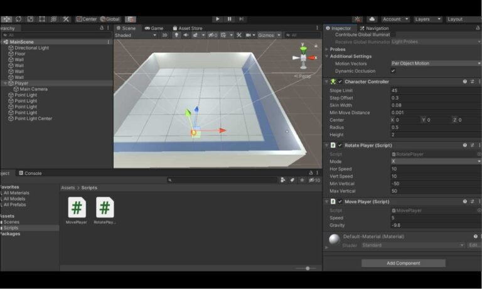The width and height of the screenshot is (482, 289).
Task: Open the Shaded draw mode dropdown
Action: click(136, 35)
